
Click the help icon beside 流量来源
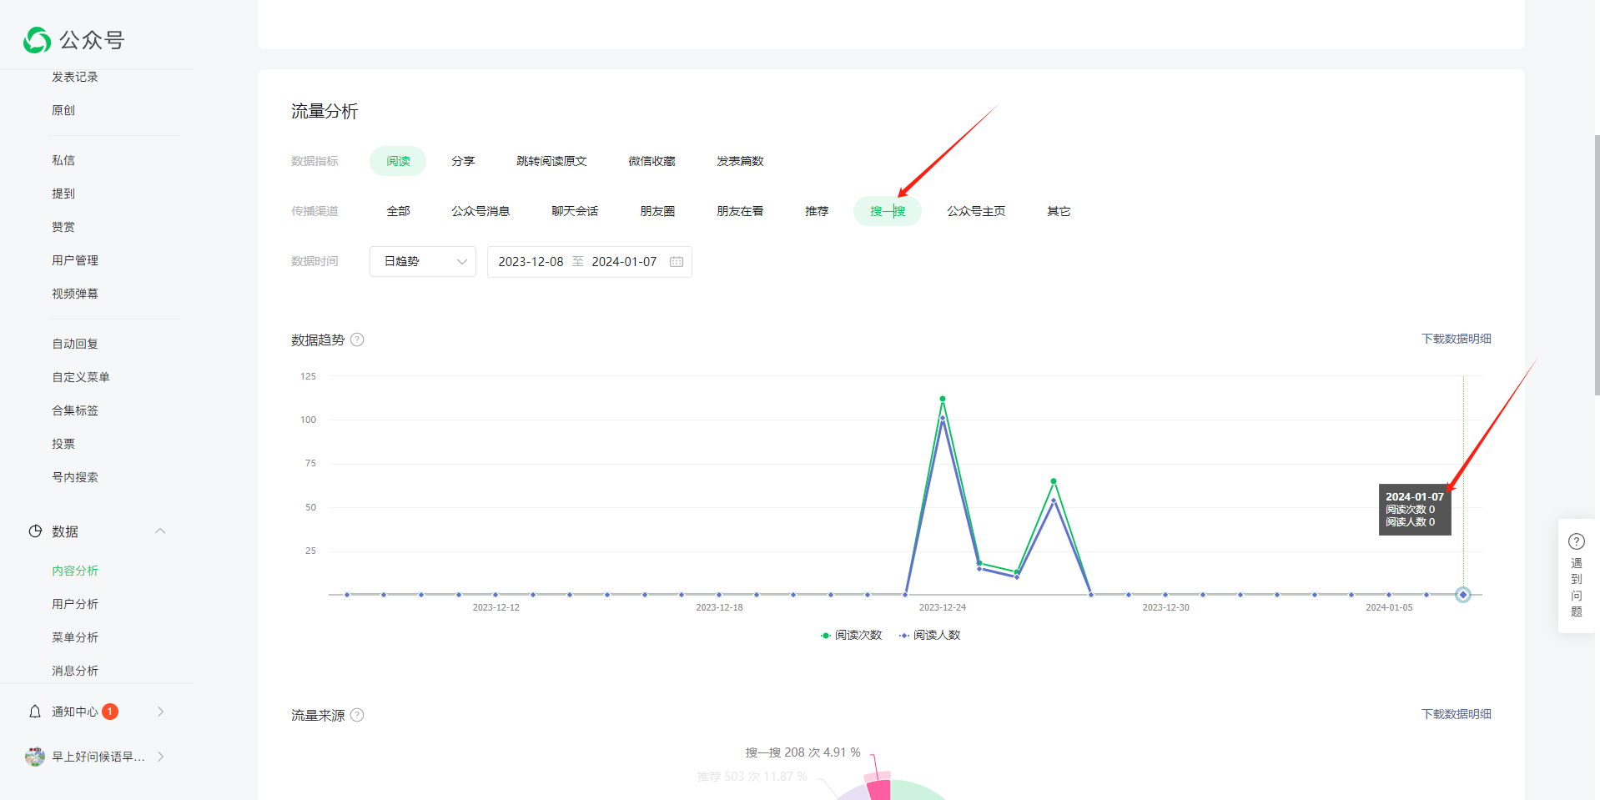(357, 715)
